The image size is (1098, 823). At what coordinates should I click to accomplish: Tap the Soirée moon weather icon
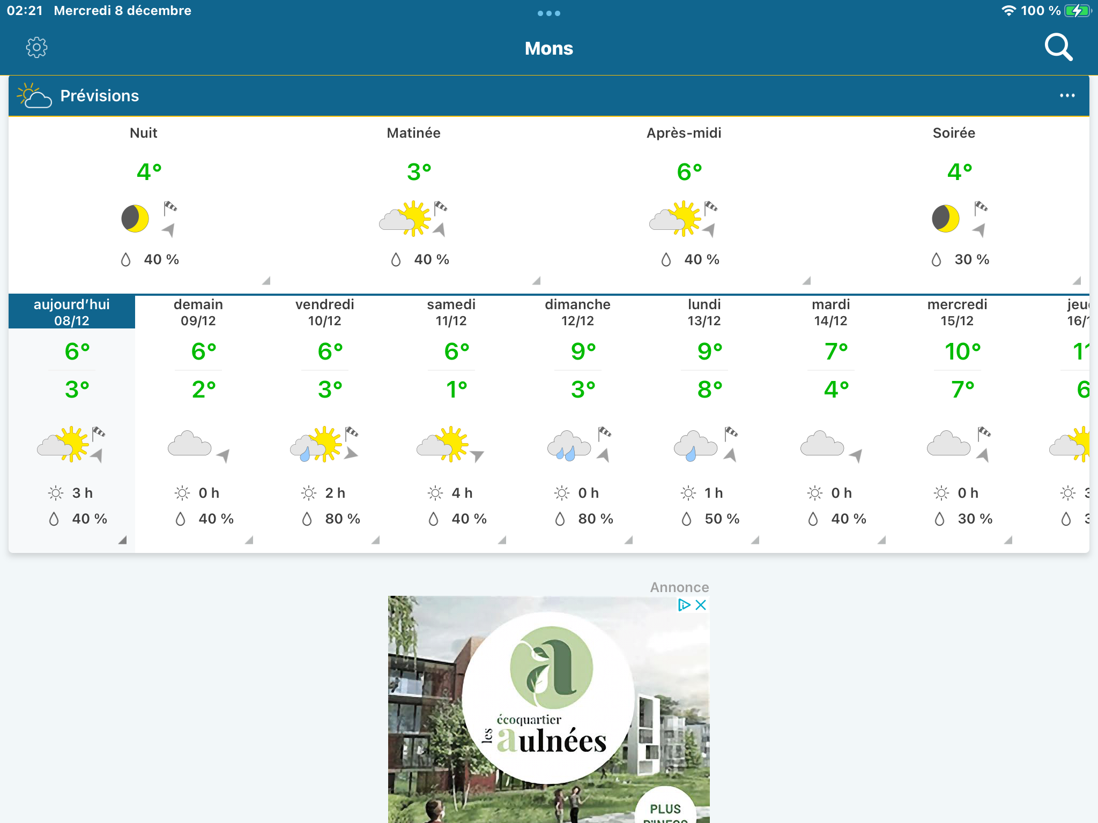click(x=946, y=219)
